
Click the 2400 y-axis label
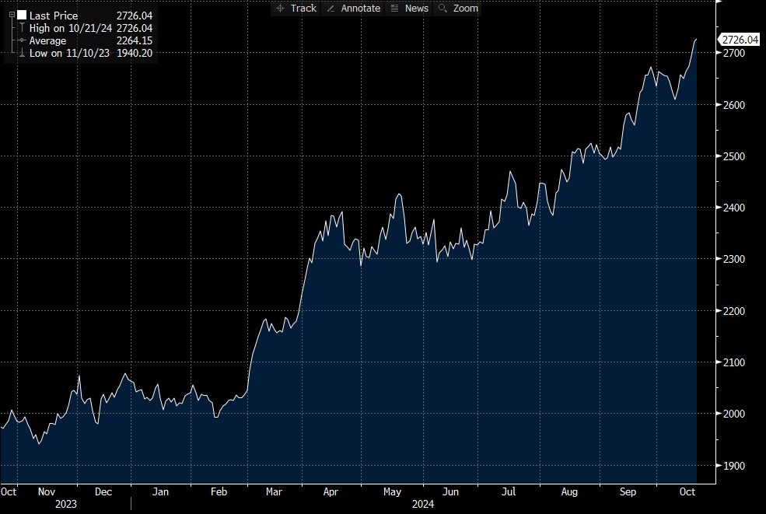point(734,208)
